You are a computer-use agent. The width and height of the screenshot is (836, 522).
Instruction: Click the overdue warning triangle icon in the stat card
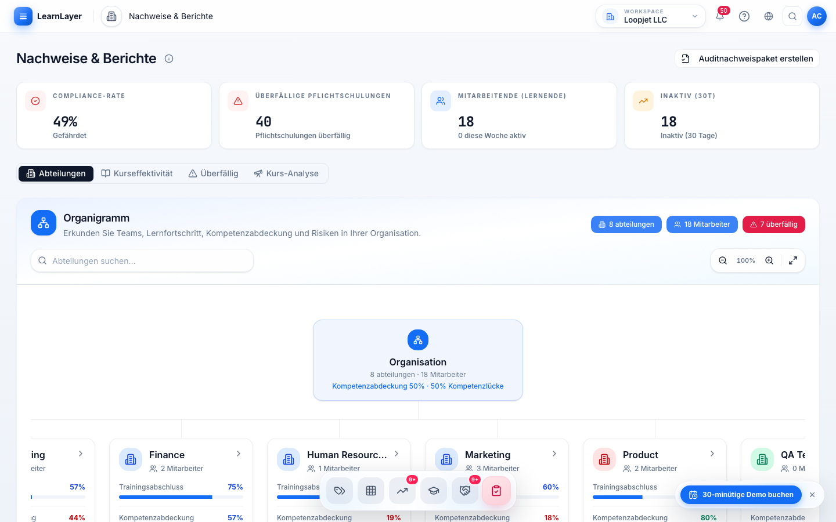tap(238, 101)
